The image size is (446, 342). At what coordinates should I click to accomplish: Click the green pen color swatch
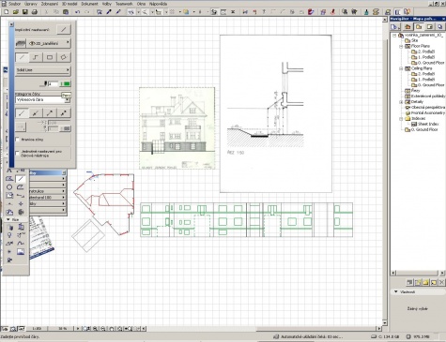66,83
